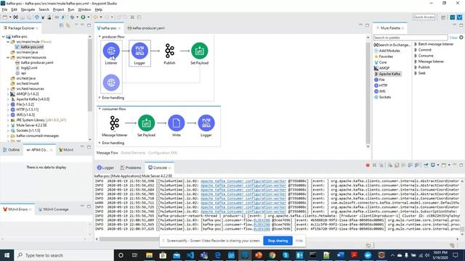Click the Search in palette field
465x261 pixels.
410,38
